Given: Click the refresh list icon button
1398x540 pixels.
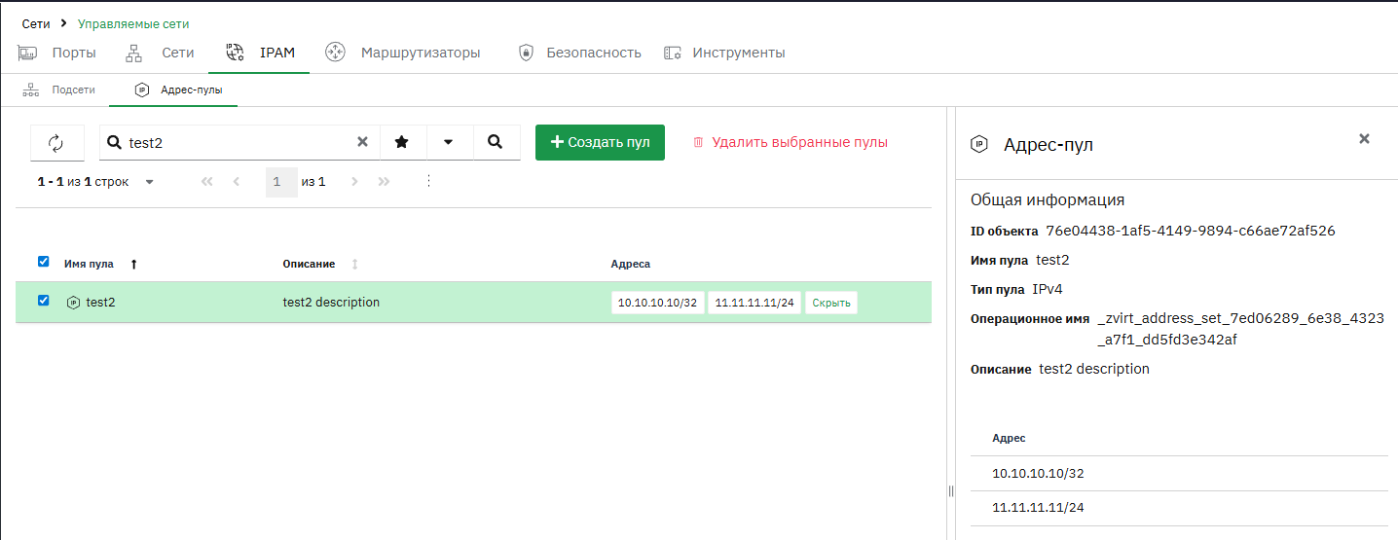Looking at the screenshot, I should [x=56, y=142].
